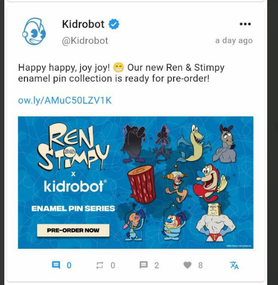Open the three-dot post options menu

tap(245, 24)
